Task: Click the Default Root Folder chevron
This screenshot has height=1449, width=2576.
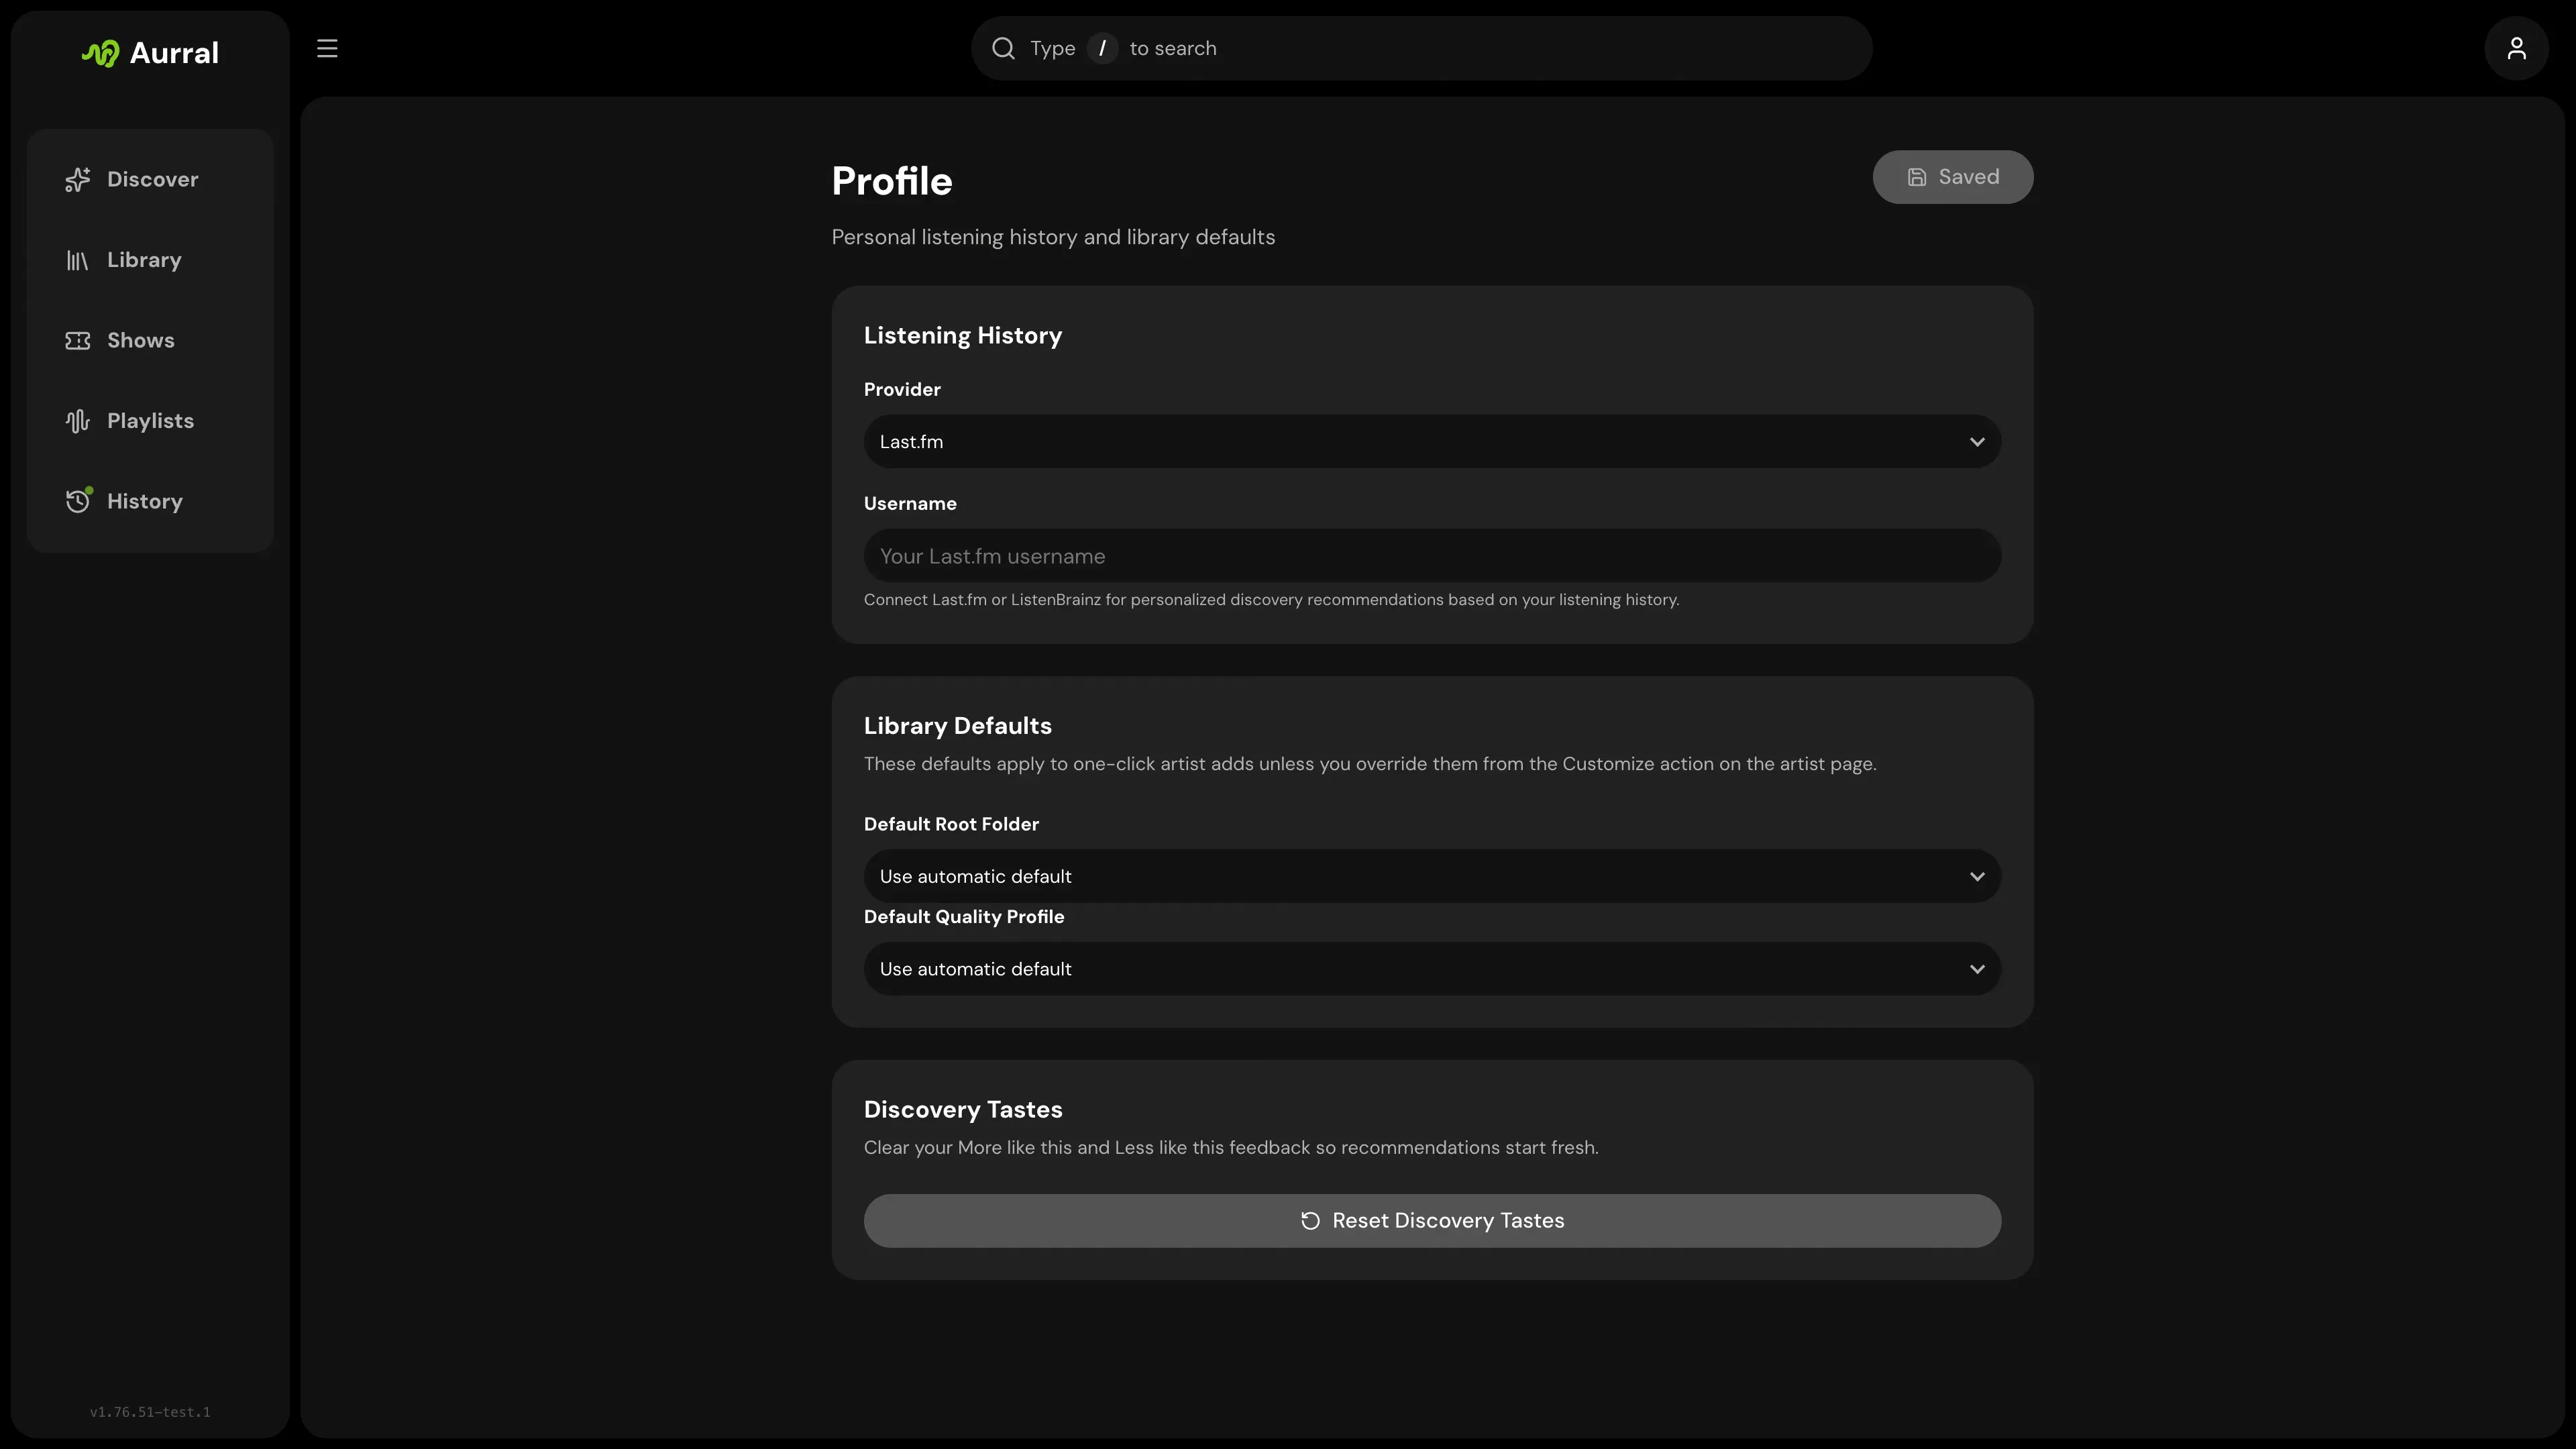Action: [x=1976, y=877]
